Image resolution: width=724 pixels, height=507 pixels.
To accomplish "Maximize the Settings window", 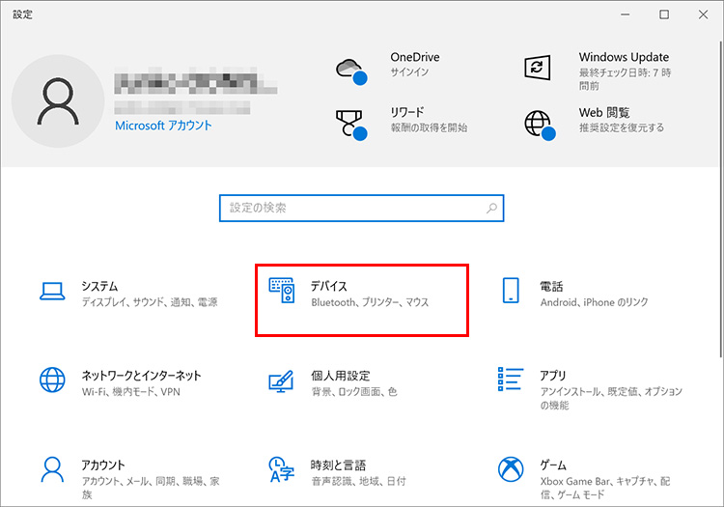I will click(x=664, y=14).
